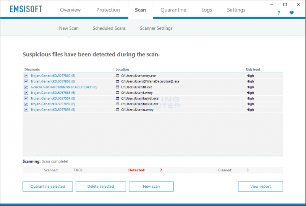Open the Settings tab
This screenshot has width=306, height=206.
click(236, 10)
